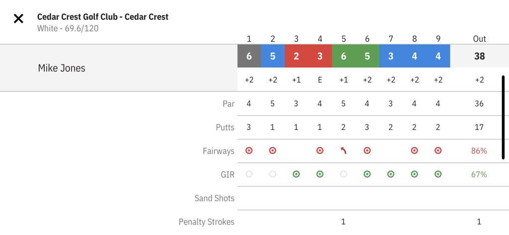Screen dimensions: 509x235
Task: Click the fairway hit icon for hole 2
Action: pyautogui.click(x=273, y=151)
